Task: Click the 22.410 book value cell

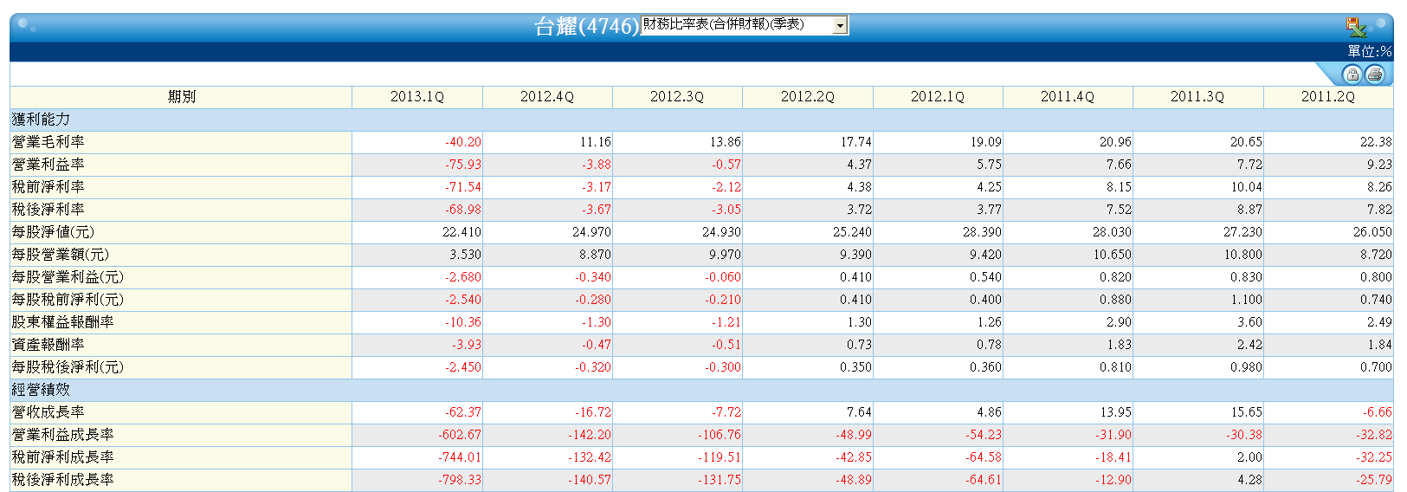Action: point(461,232)
